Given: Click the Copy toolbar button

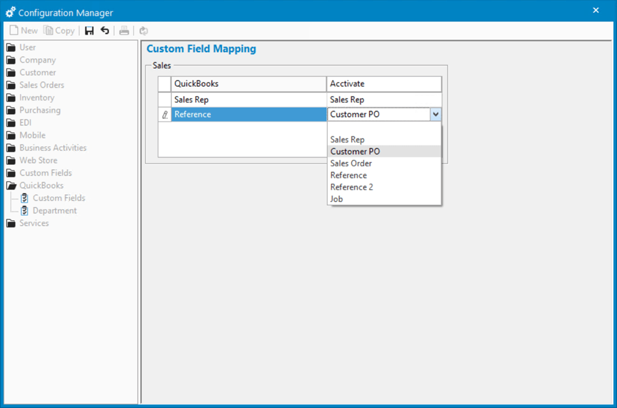Looking at the screenshot, I should click(x=60, y=30).
